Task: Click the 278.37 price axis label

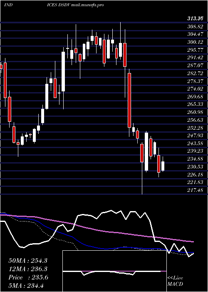Action: [x=195, y=81]
